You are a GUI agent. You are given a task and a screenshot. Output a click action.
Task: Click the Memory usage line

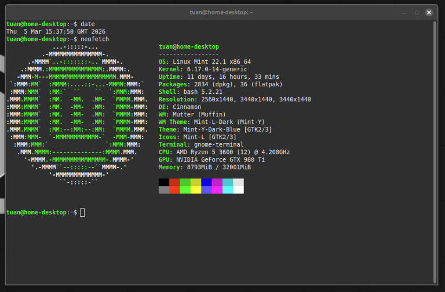pos(205,167)
